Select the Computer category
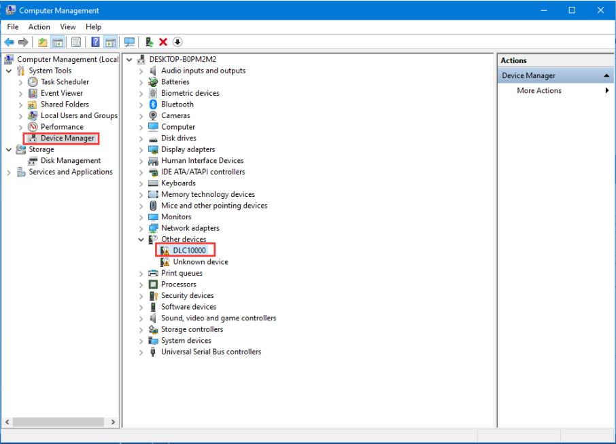This screenshot has height=444, width=616. tap(178, 127)
